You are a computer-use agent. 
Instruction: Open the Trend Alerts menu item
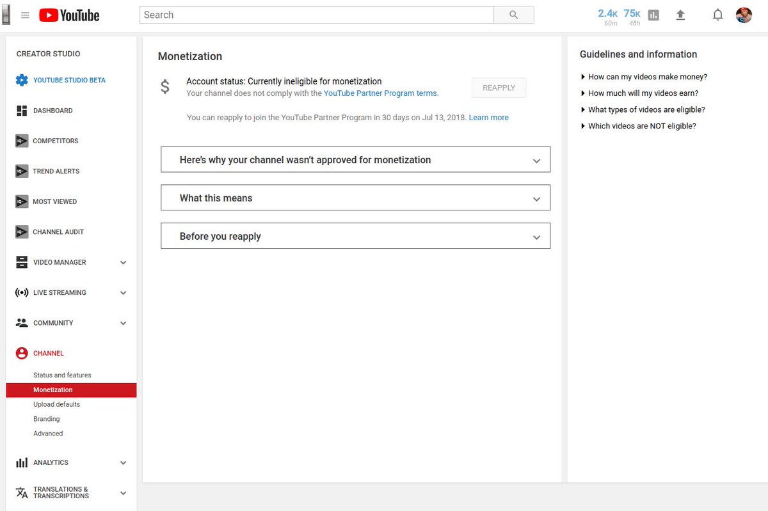click(x=56, y=171)
